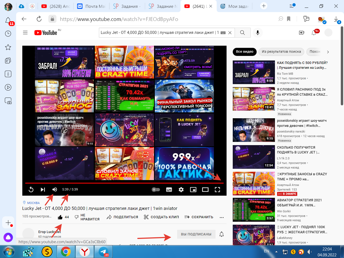The height and width of the screenshot is (258, 344).
Task: Click ПОДЕЛИТЬСЯ share button
Action: 122,217
